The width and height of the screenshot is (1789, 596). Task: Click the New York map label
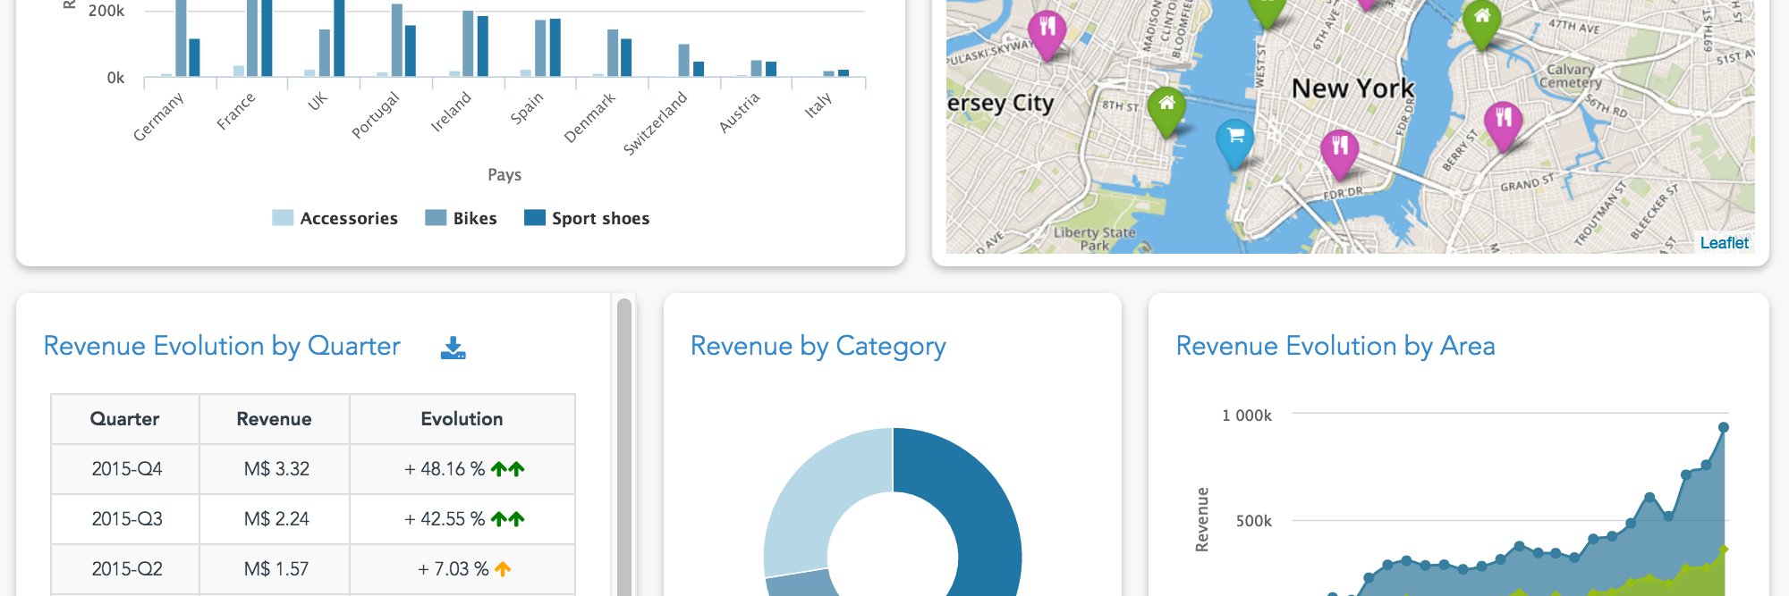pyautogui.click(x=1353, y=88)
